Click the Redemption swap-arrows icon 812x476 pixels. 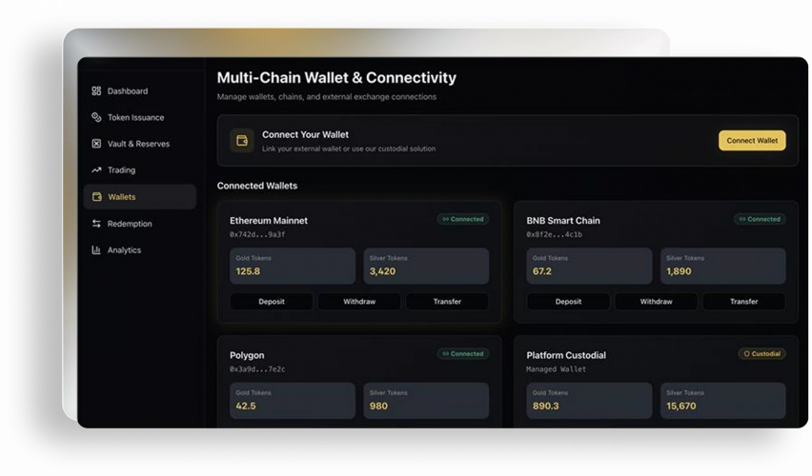click(x=96, y=224)
